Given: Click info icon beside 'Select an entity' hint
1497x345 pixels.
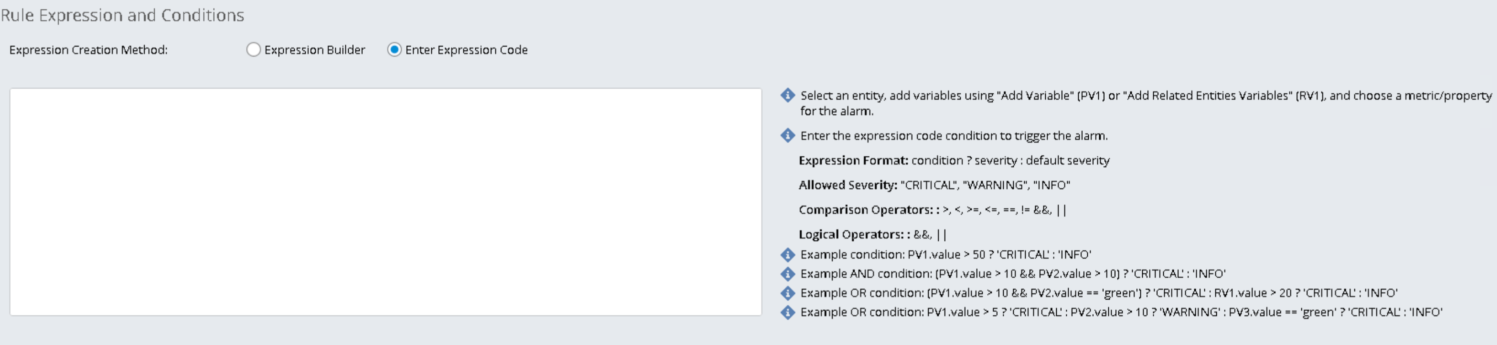Looking at the screenshot, I should coord(788,95).
